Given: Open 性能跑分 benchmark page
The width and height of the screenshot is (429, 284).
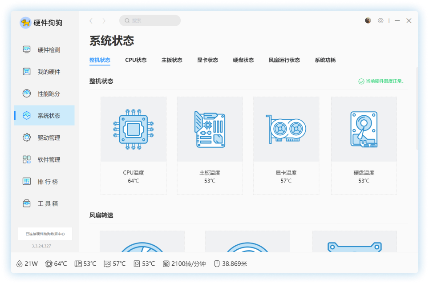Looking at the screenshot, I should tap(44, 94).
